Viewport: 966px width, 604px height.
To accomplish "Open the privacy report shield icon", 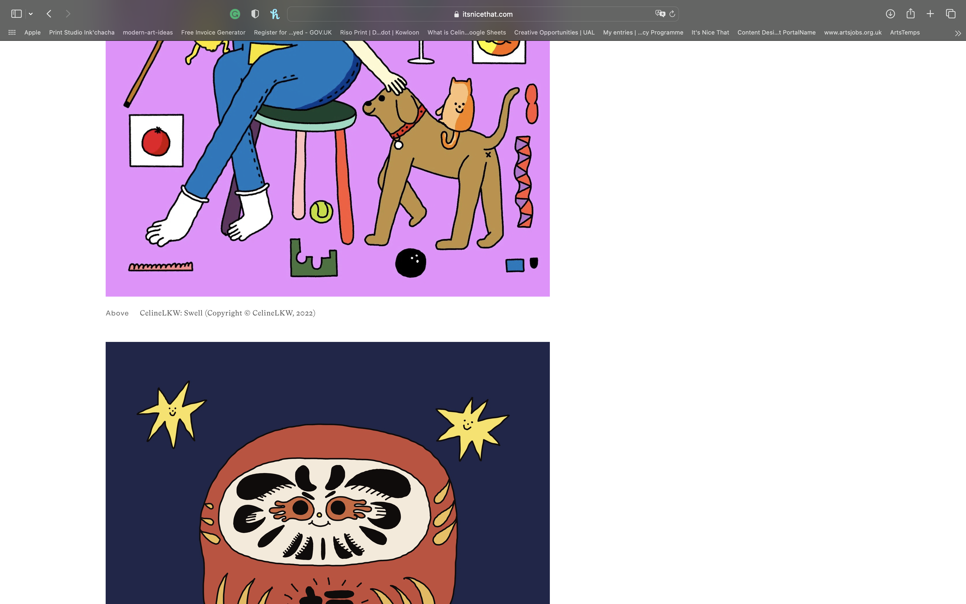I will point(255,14).
